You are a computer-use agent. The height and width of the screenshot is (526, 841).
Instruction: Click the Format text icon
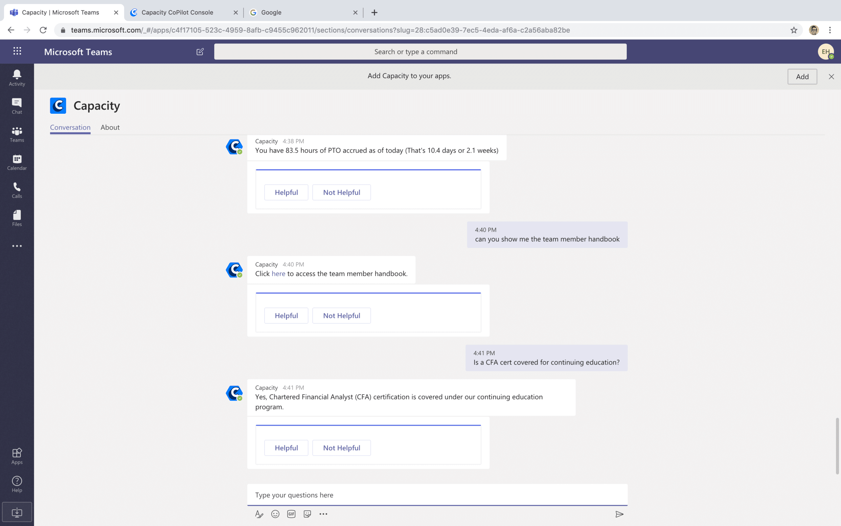point(259,514)
